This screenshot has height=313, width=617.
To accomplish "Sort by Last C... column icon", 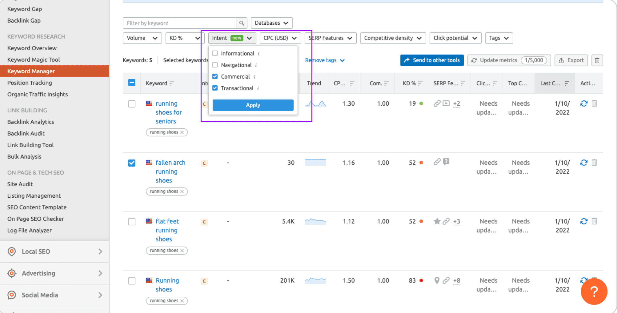I will pos(567,83).
